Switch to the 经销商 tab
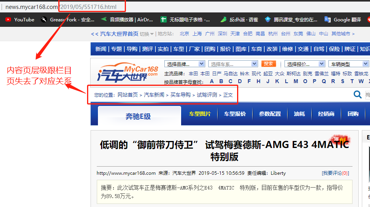370x207 pixels. (x=326, y=114)
